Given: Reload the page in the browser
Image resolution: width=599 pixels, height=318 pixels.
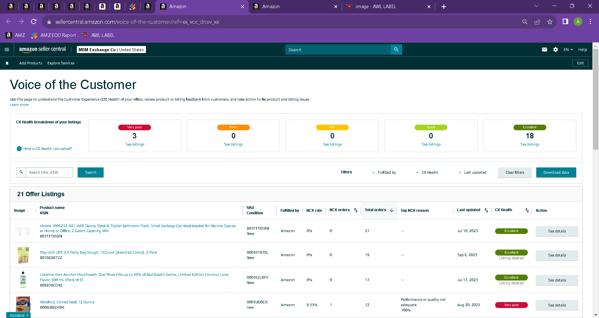Looking at the screenshot, I should pyautogui.click(x=34, y=22).
